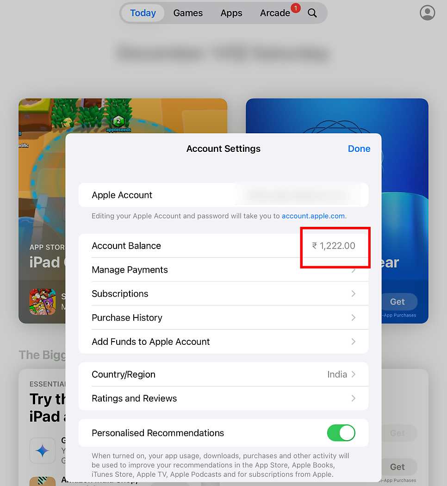Viewport: 447px width, 486px height.
Task: Tap the Apple Account row
Action: (x=223, y=195)
